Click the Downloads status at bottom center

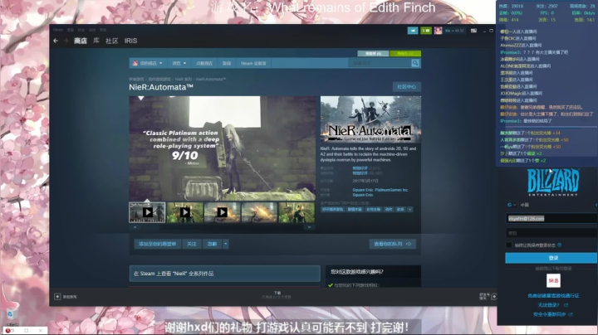[x=277, y=295]
